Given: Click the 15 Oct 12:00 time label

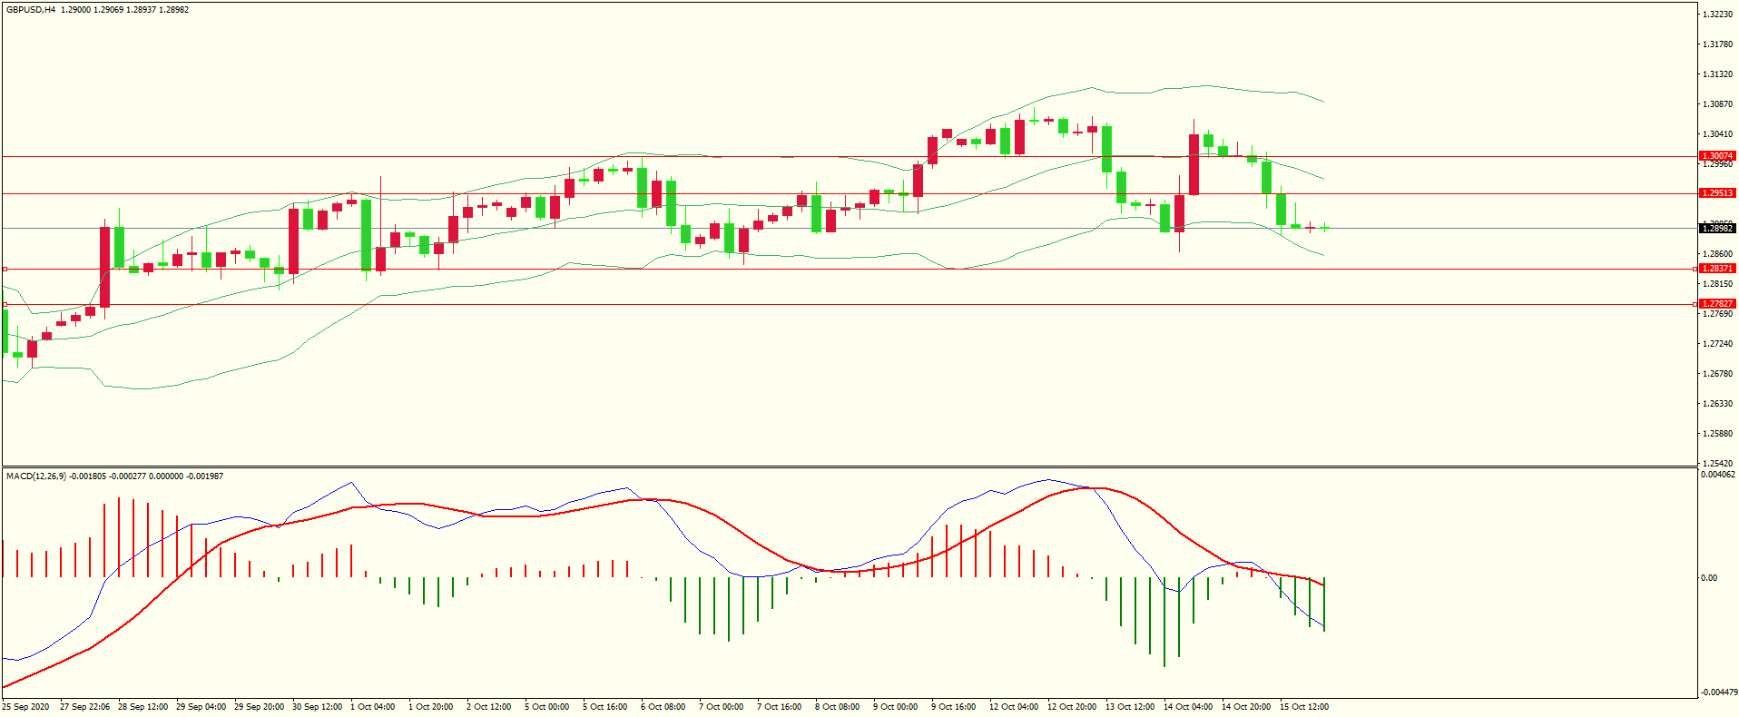Looking at the screenshot, I should click(1303, 707).
